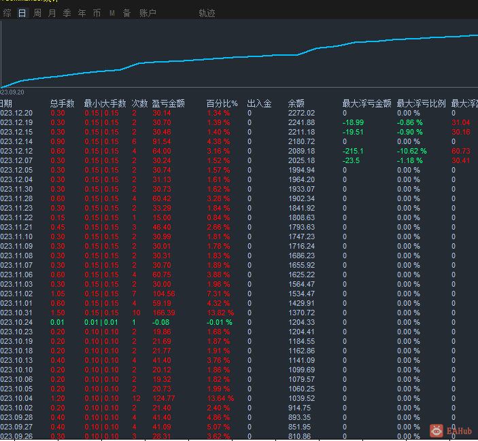Click profit value 33.29
The height and width of the screenshot is (441, 478).
coord(162,208)
